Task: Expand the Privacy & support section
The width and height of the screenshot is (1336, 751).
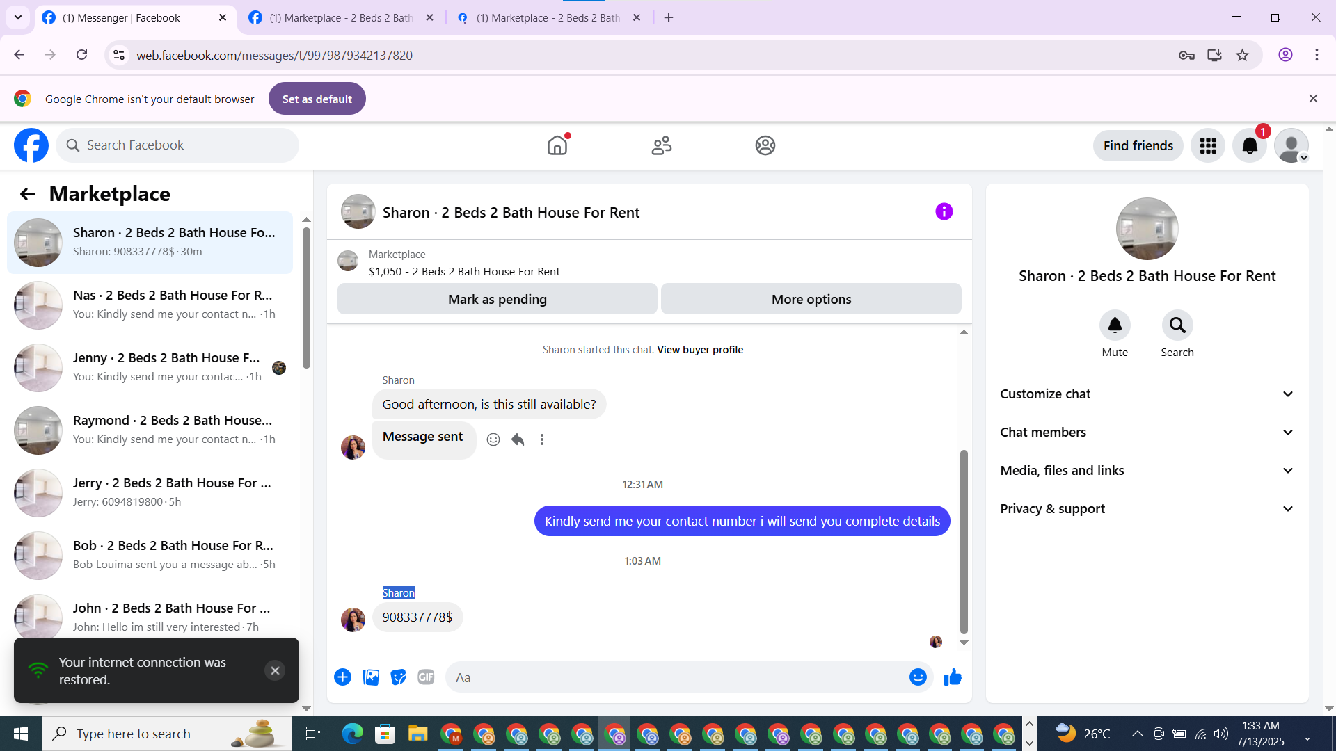Action: (1147, 509)
